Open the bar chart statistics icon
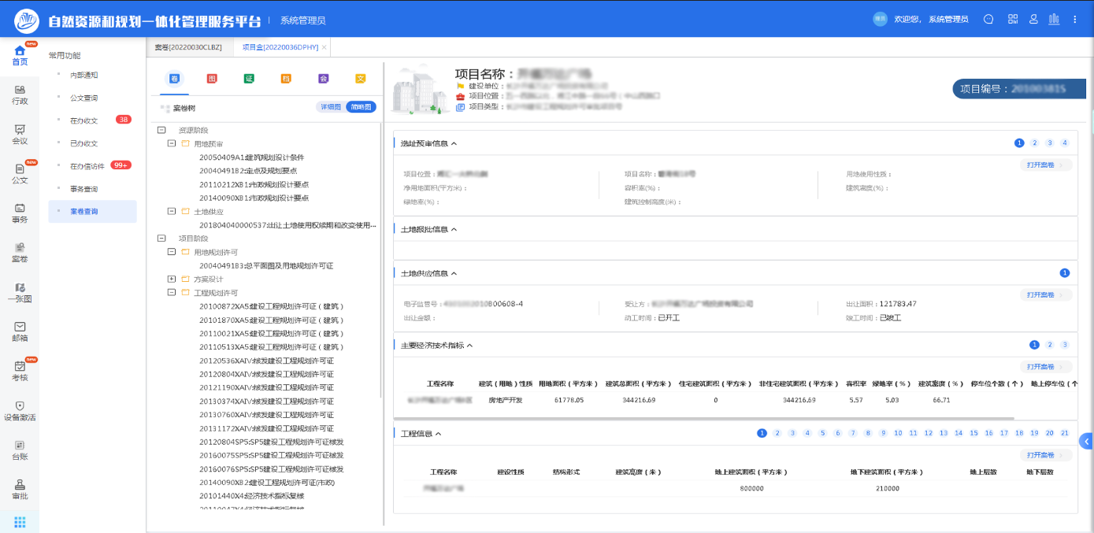 point(1054,19)
